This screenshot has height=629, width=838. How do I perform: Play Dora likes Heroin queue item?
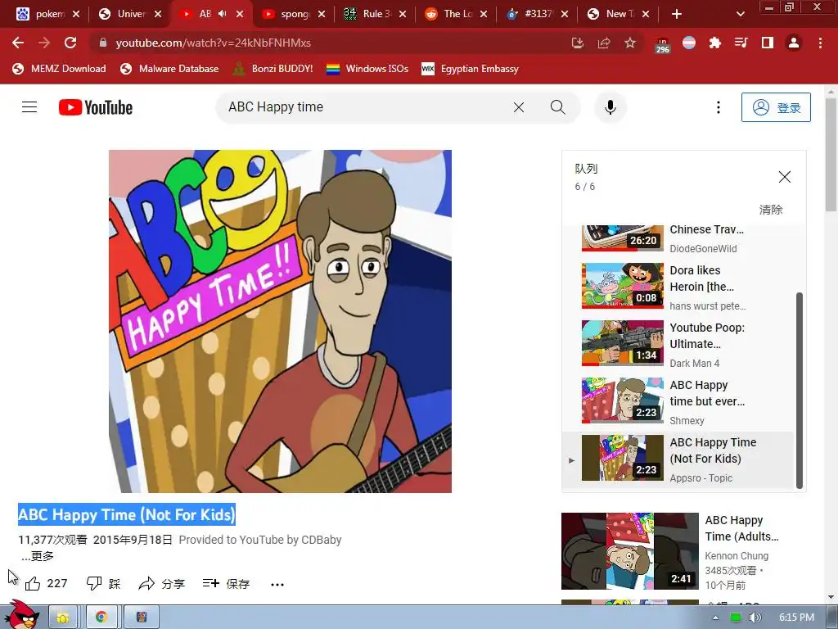pyautogui.click(x=678, y=286)
